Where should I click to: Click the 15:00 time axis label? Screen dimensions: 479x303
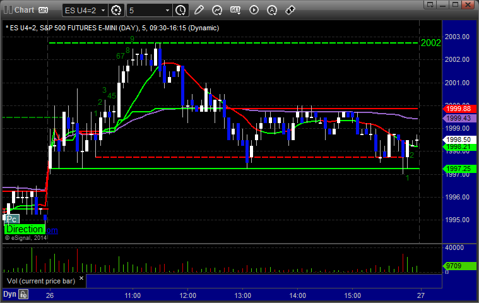353,295
